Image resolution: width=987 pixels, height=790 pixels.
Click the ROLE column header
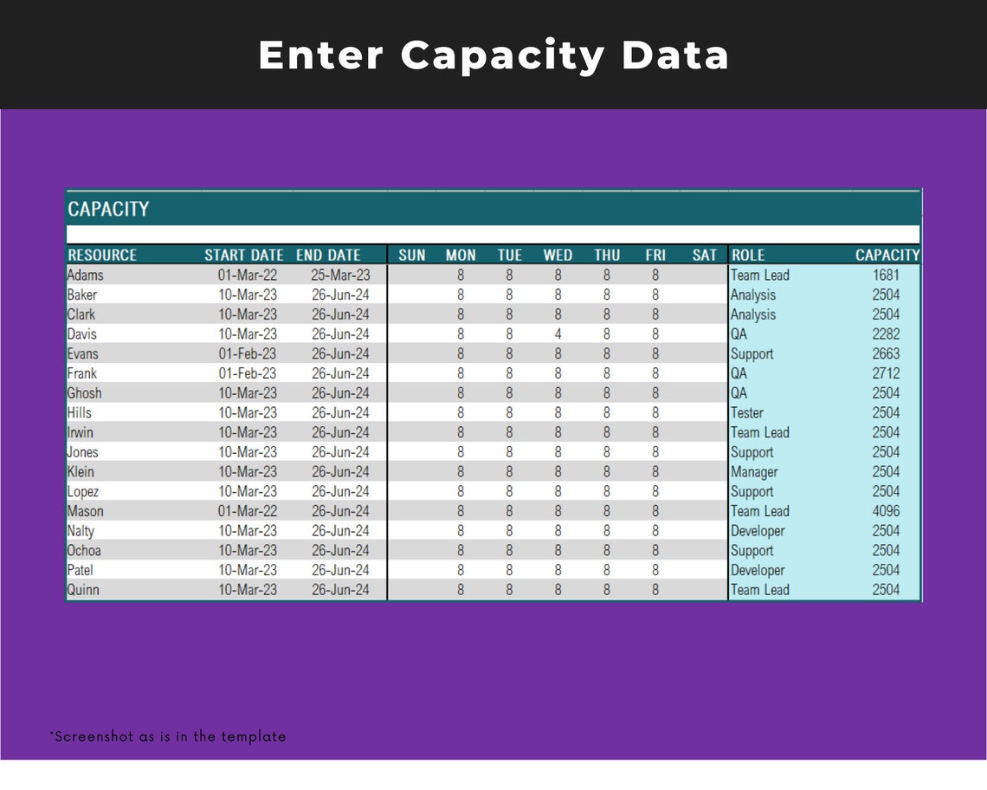pyautogui.click(x=748, y=256)
